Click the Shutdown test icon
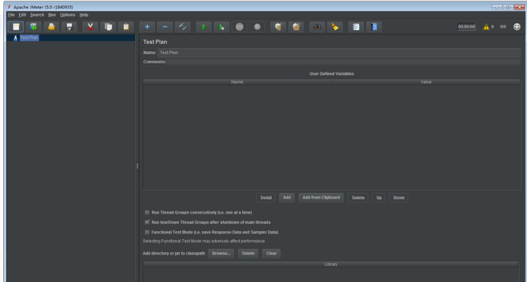Viewport: 527px width, 282px height. [x=257, y=27]
